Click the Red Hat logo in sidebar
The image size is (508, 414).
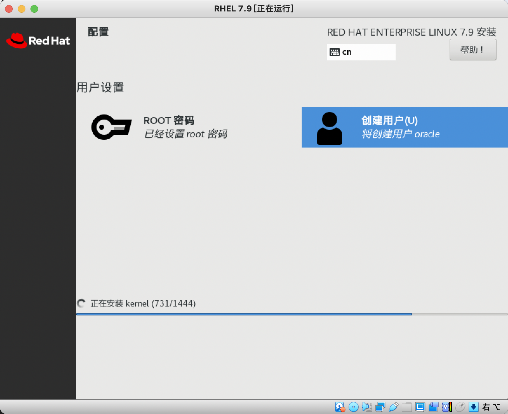[38, 41]
